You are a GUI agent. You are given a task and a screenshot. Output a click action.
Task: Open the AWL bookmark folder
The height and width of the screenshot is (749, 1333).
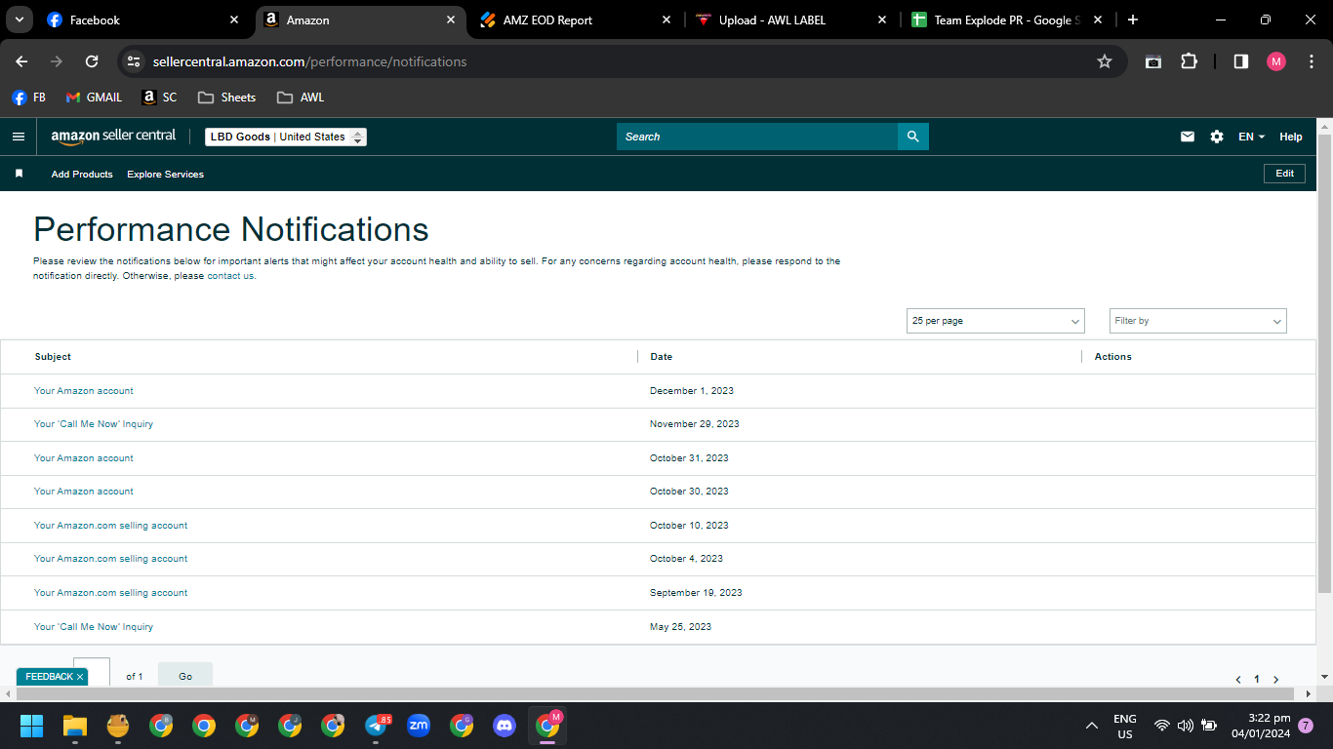click(x=301, y=98)
